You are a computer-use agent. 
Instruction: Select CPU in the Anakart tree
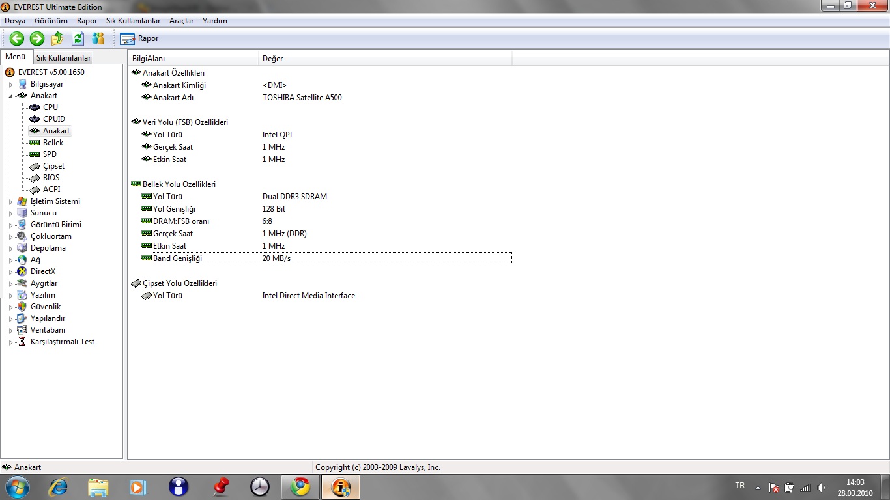click(x=50, y=107)
